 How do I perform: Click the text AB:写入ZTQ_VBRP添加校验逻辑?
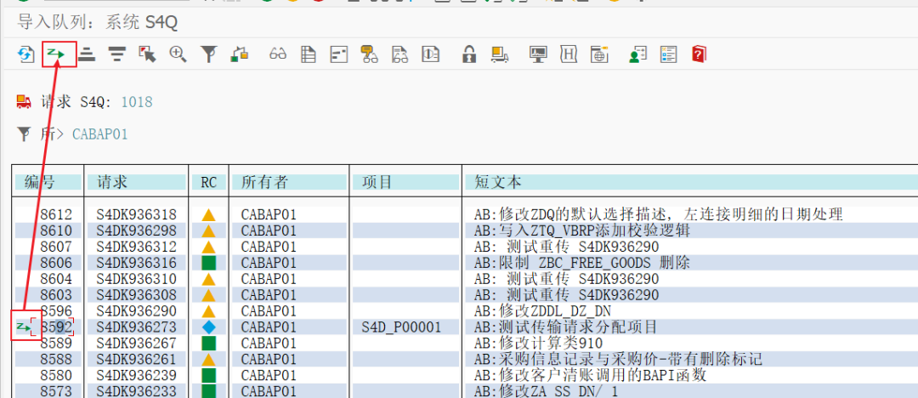point(582,230)
